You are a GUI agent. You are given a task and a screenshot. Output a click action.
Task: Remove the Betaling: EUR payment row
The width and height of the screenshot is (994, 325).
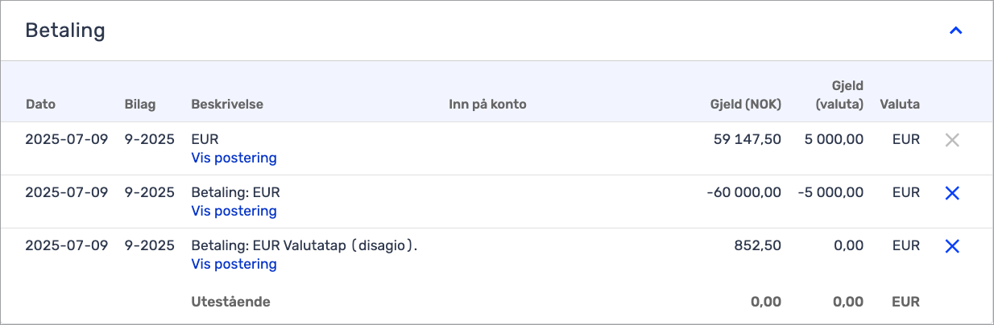952,193
